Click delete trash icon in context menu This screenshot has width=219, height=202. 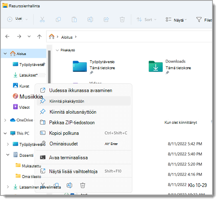pos(82,185)
